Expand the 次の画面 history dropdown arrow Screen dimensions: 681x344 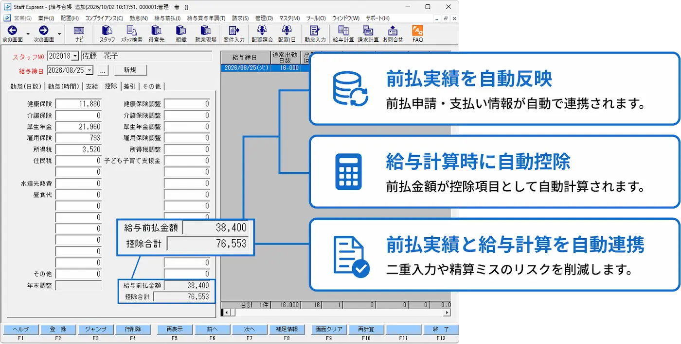tap(59, 34)
